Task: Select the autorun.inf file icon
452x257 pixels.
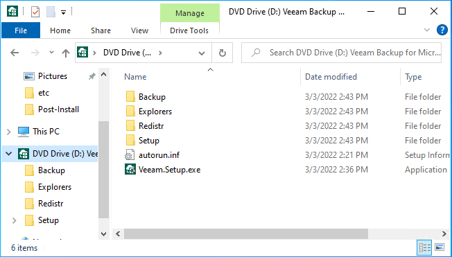Action: (x=130, y=155)
